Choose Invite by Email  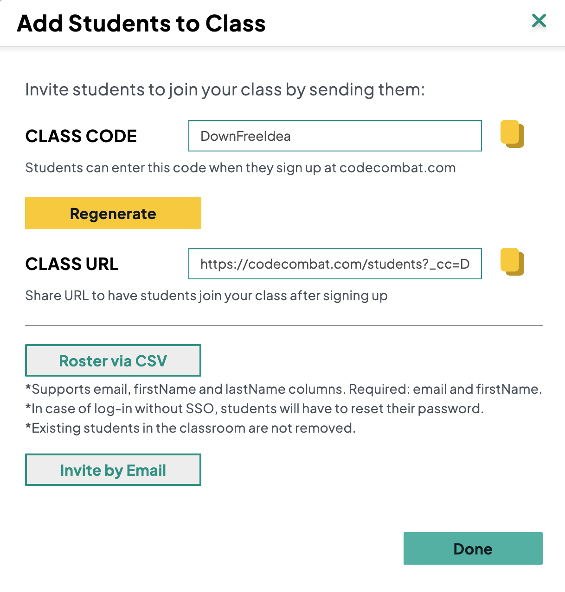pos(113,470)
